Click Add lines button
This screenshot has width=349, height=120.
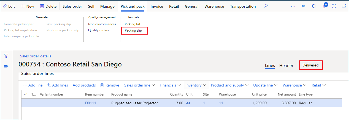(57, 85)
